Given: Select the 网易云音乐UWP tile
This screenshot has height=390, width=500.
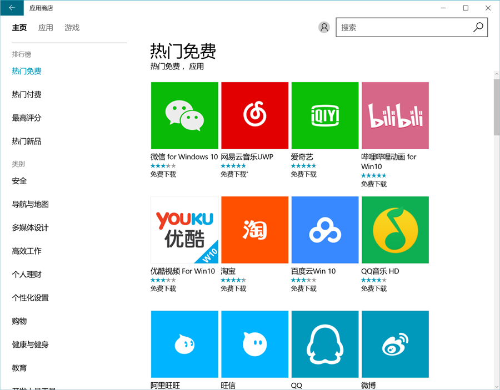Looking at the screenshot, I should click(x=254, y=115).
